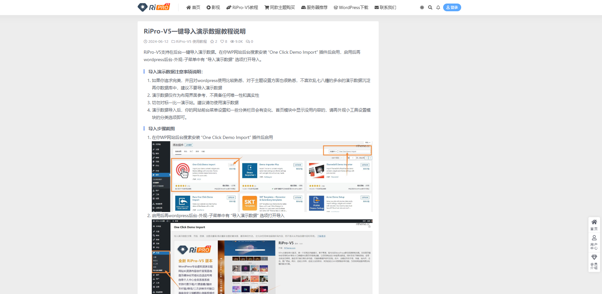This screenshot has width=602, height=294.
Task: Click list item 演示数据仅作为布局界面参考
Action: pyautogui.click(x=206, y=95)
